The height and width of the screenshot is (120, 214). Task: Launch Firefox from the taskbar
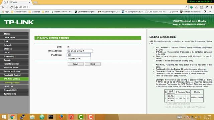tap(61, 117)
